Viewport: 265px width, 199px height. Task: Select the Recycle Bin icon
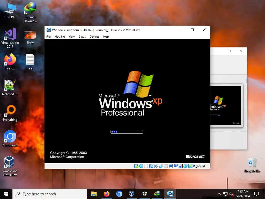[x=252, y=165]
